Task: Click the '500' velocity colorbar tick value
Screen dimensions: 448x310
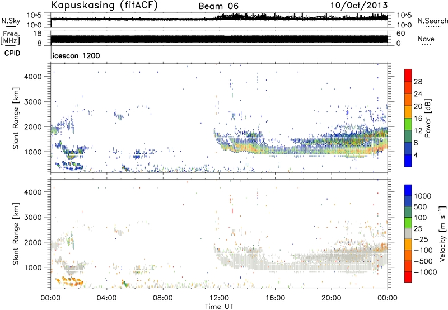Action: coord(421,207)
